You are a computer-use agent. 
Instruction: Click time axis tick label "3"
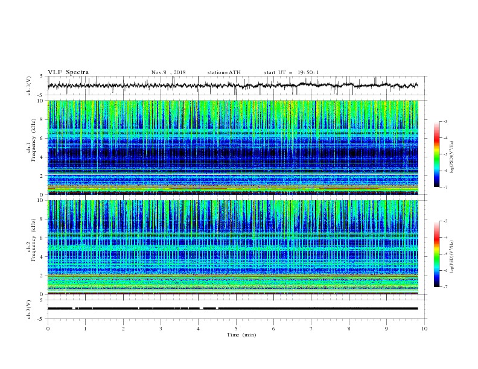(161, 329)
